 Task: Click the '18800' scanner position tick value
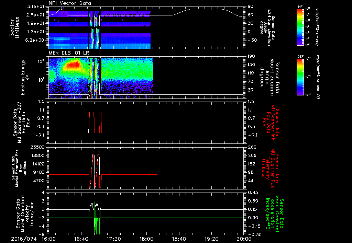[x=38, y=155]
